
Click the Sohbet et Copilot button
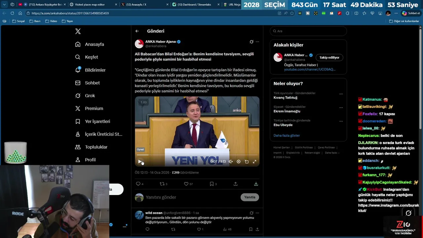[x=411, y=13]
